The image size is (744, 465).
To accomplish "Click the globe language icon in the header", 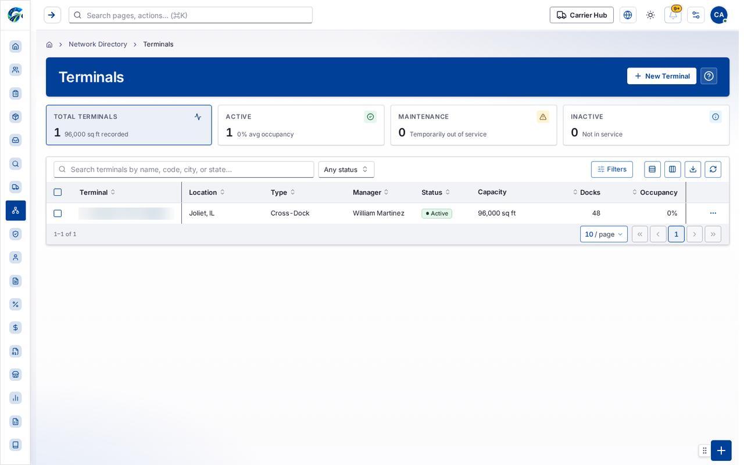I will click(628, 15).
